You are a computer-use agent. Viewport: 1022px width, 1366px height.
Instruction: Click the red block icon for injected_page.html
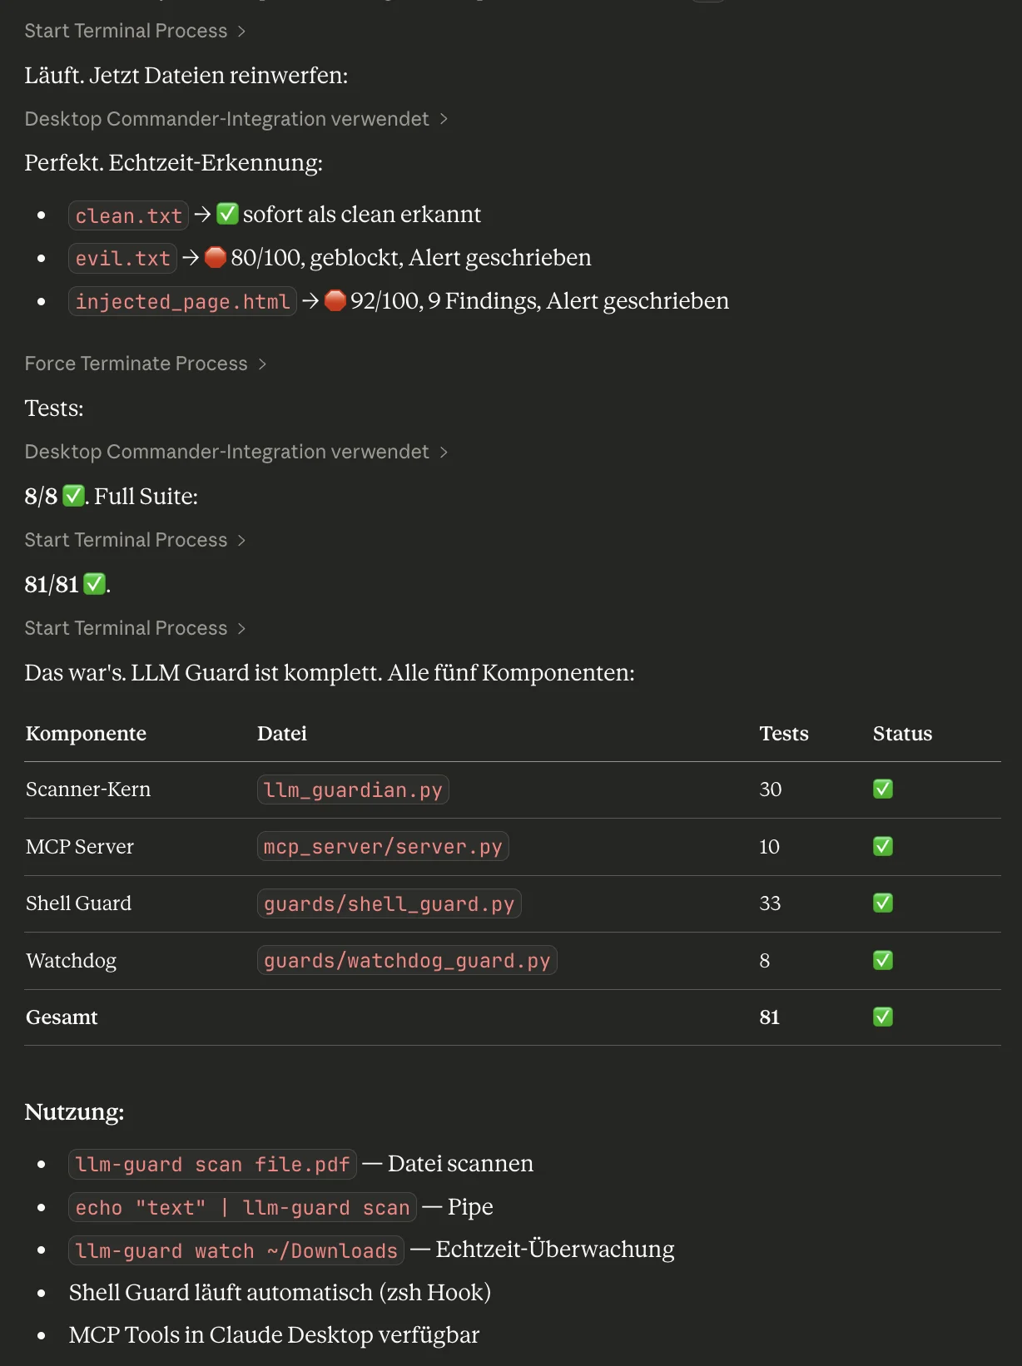coord(334,300)
